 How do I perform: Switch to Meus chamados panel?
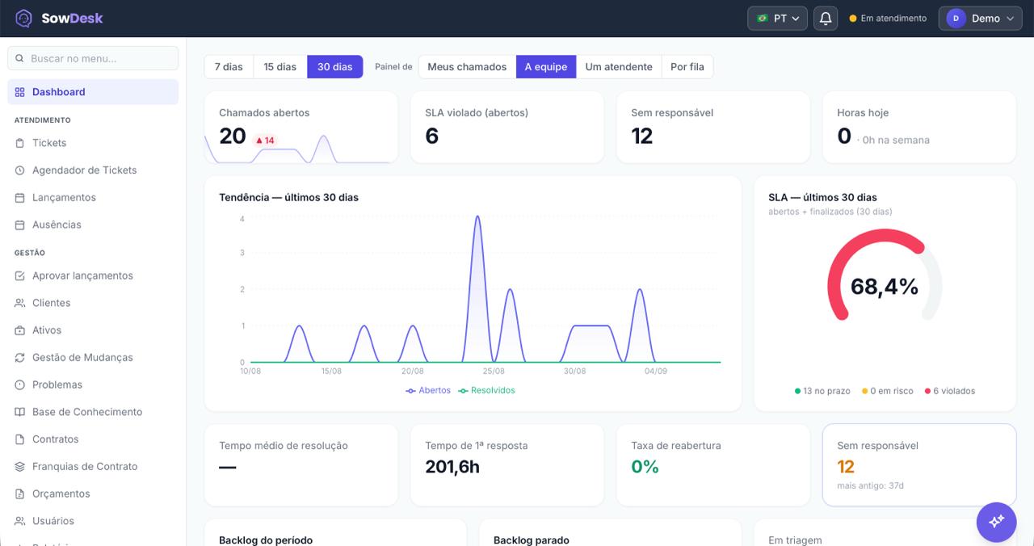[x=467, y=67]
